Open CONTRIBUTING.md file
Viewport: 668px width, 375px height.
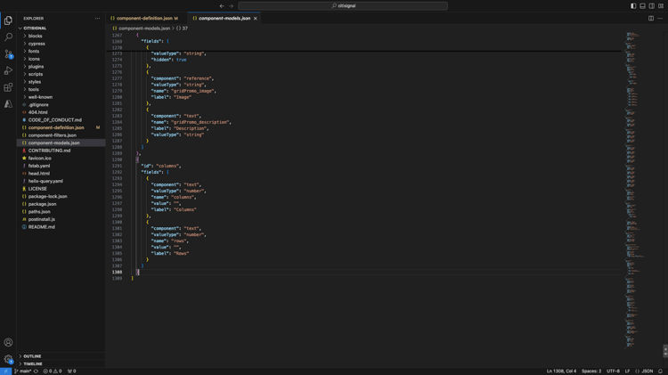pyautogui.click(x=49, y=151)
